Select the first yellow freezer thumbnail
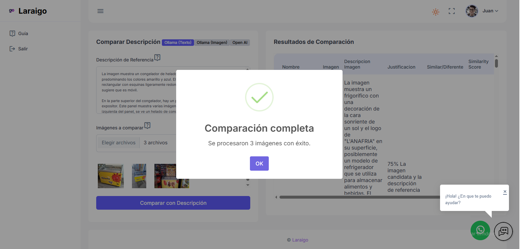 coord(111,176)
